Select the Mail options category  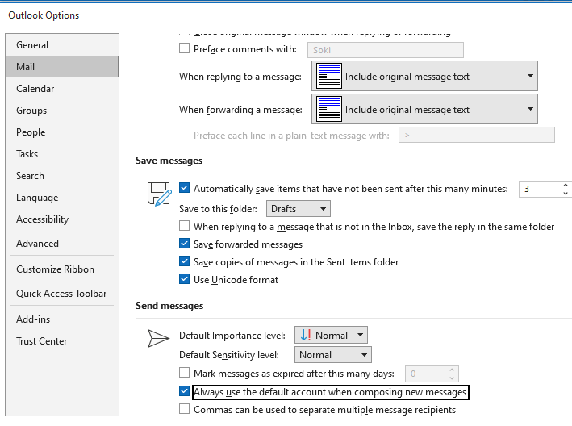click(x=62, y=67)
